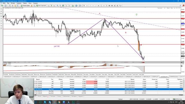
Task: Switch timeframe to M30
Action: pos(1,16)
